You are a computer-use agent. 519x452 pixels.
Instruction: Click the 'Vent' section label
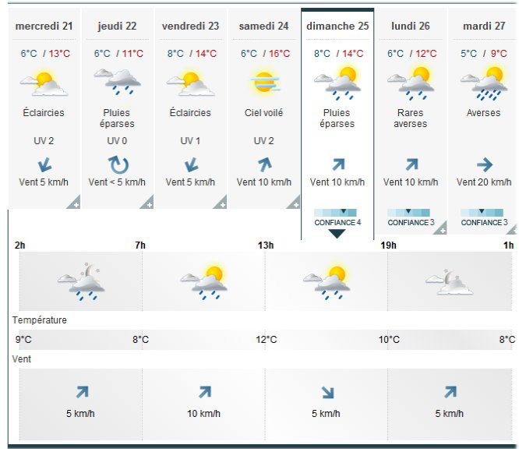tap(22, 359)
